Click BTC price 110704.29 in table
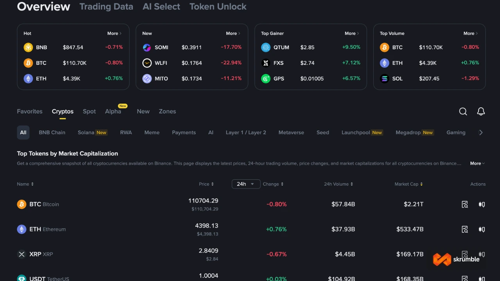 (203, 201)
